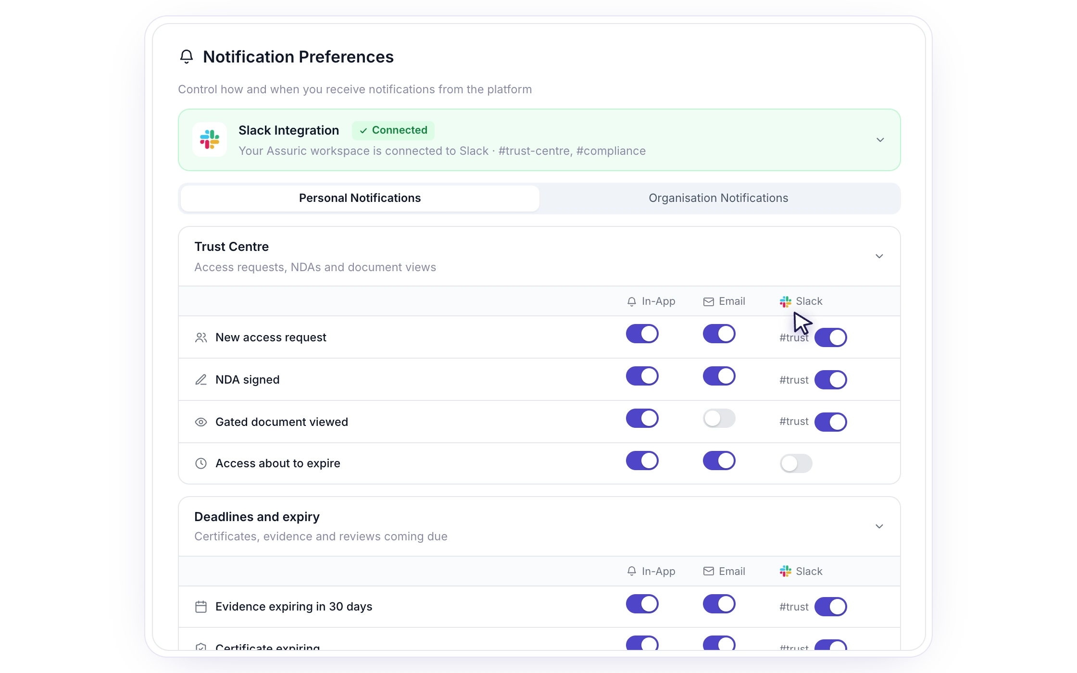Click the Email envelope icon in Trust Centre header

tap(709, 301)
